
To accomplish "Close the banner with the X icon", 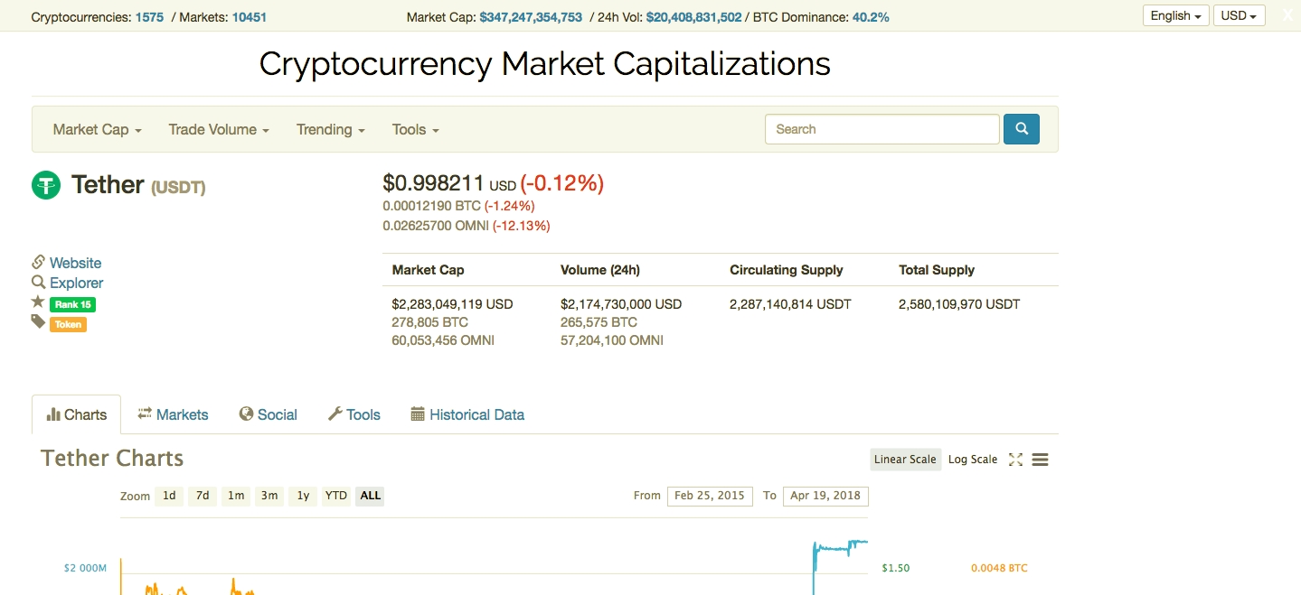I will (1287, 15).
